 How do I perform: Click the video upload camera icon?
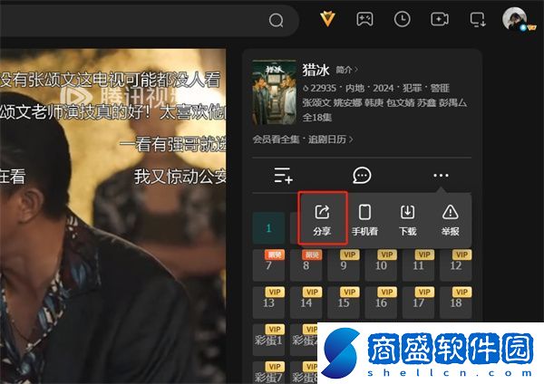pos(440,19)
